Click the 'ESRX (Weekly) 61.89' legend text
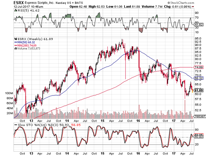The image size is (206, 156). (35, 39)
